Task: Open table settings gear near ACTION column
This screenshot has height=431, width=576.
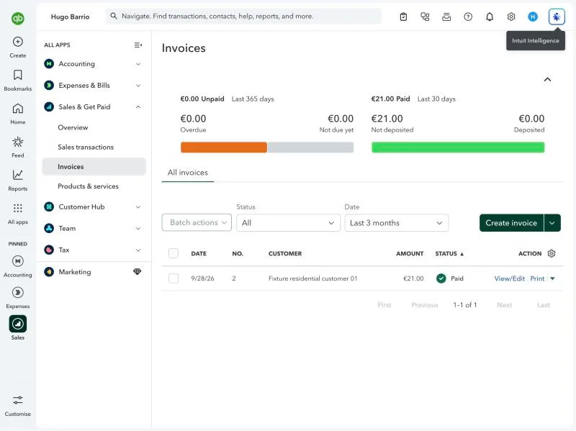Action: click(x=552, y=253)
